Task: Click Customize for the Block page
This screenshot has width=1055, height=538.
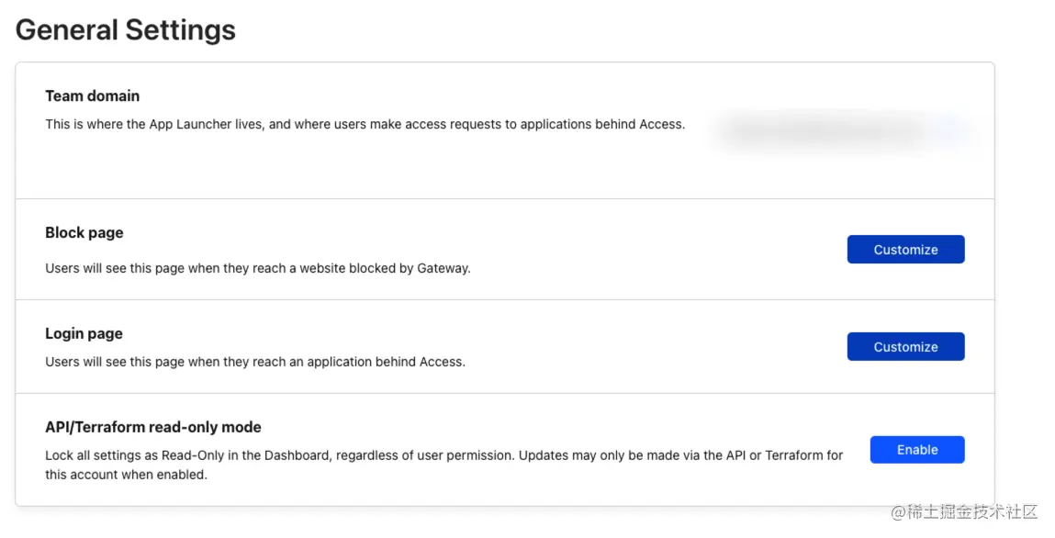Action: (905, 250)
